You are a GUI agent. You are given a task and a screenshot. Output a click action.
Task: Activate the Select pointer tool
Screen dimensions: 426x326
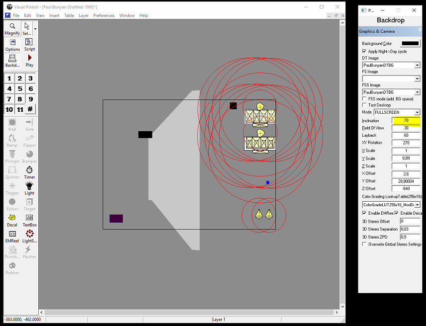click(27, 29)
